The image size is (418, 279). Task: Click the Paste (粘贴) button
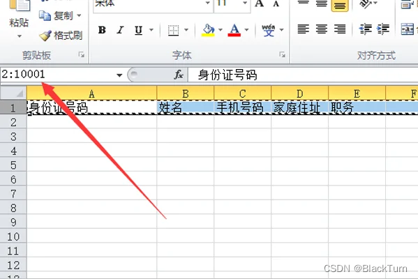click(19, 13)
